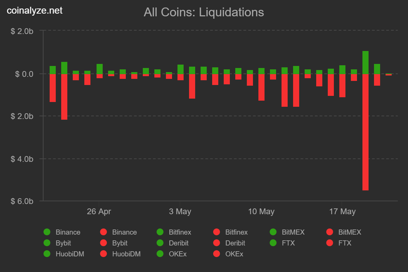Viewport: 408px width, 272px height.
Task: Click the 26 Apr axis label
Action: pyautogui.click(x=99, y=211)
